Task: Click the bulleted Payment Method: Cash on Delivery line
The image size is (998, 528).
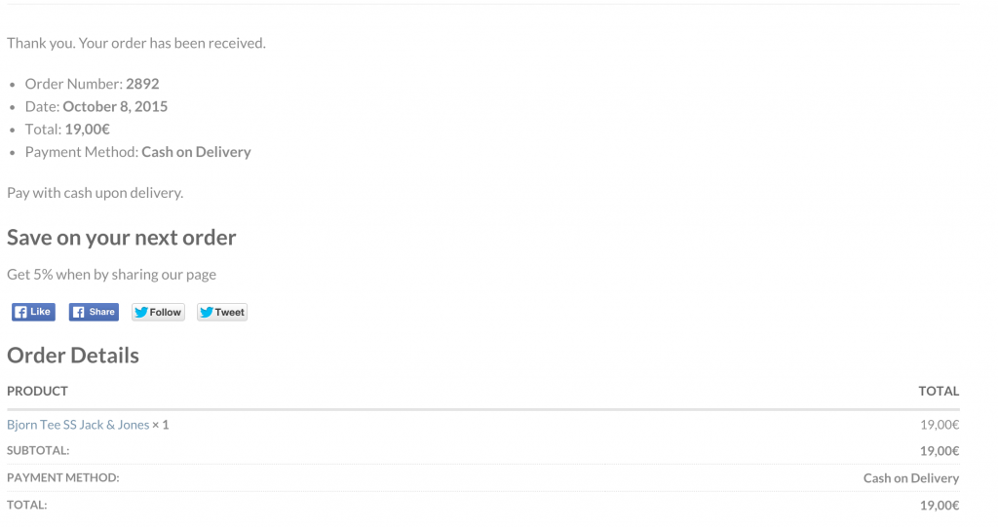Action: coord(137,152)
